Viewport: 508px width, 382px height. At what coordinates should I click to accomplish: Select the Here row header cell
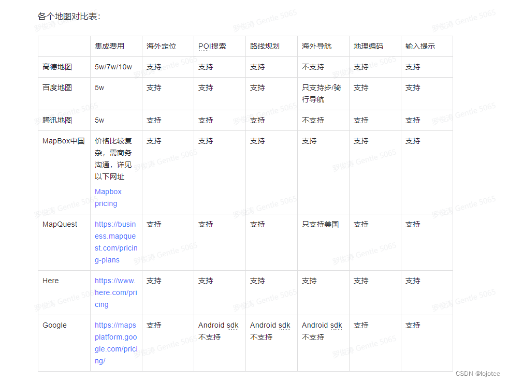[x=50, y=281]
